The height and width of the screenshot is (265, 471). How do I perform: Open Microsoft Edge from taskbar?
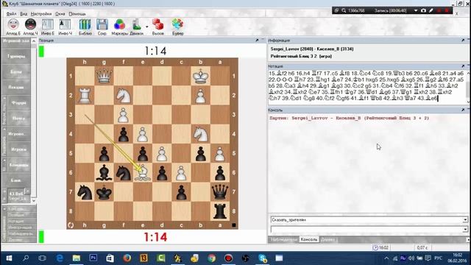click(x=60, y=258)
